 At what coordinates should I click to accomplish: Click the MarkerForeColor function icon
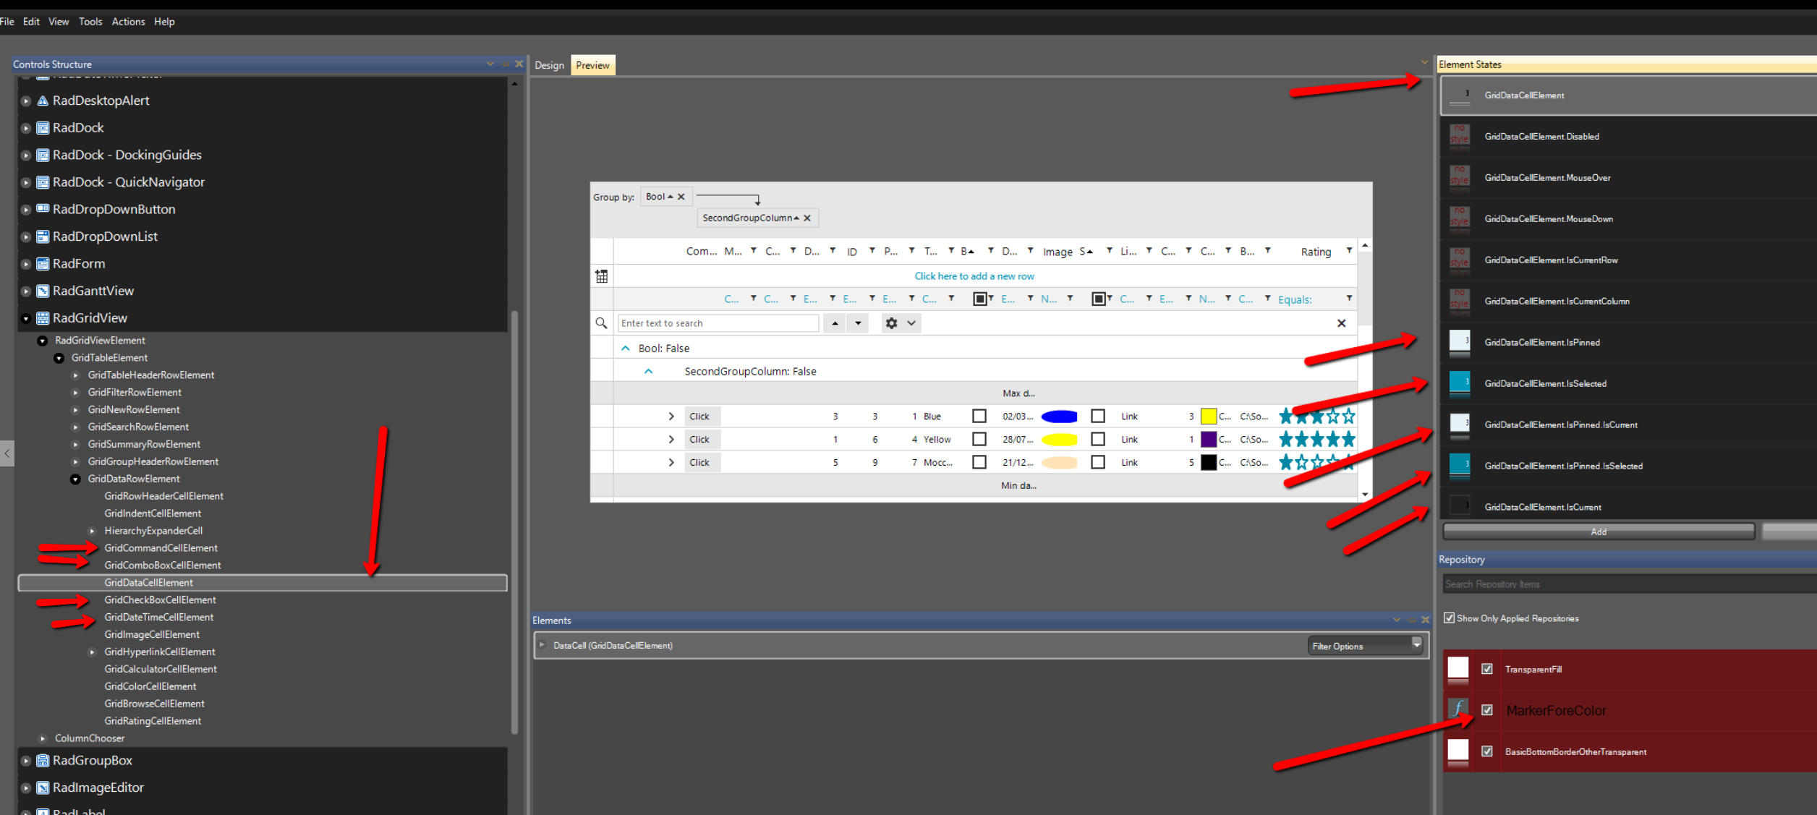1458,709
